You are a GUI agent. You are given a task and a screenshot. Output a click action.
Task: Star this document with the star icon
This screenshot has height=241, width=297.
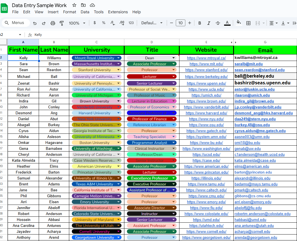74,5
